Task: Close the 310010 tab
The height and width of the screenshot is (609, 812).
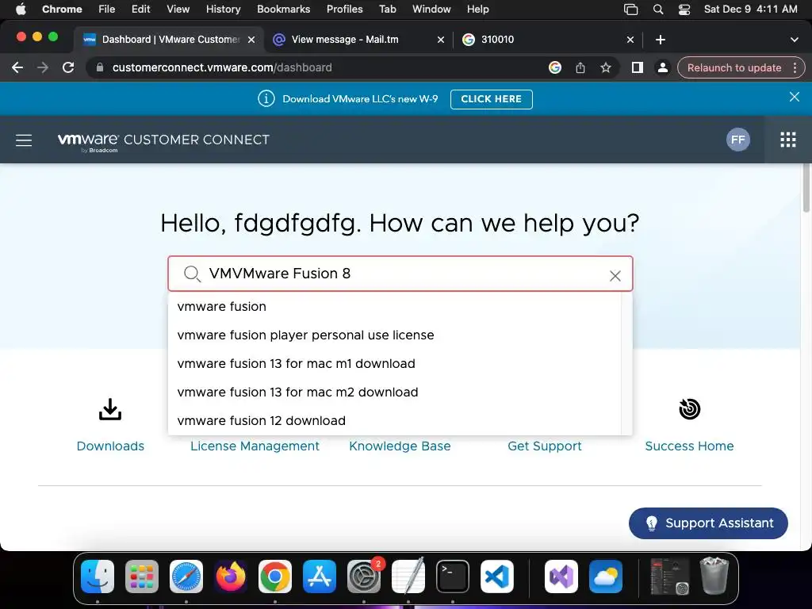Action: [x=630, y=40]
